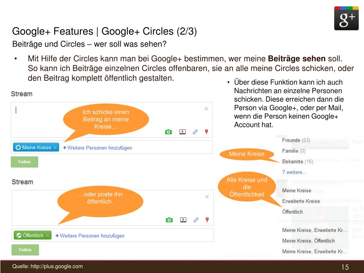Add photo via camera icon in top Stream box
364x273 pixels.
[x=168, y=132]
